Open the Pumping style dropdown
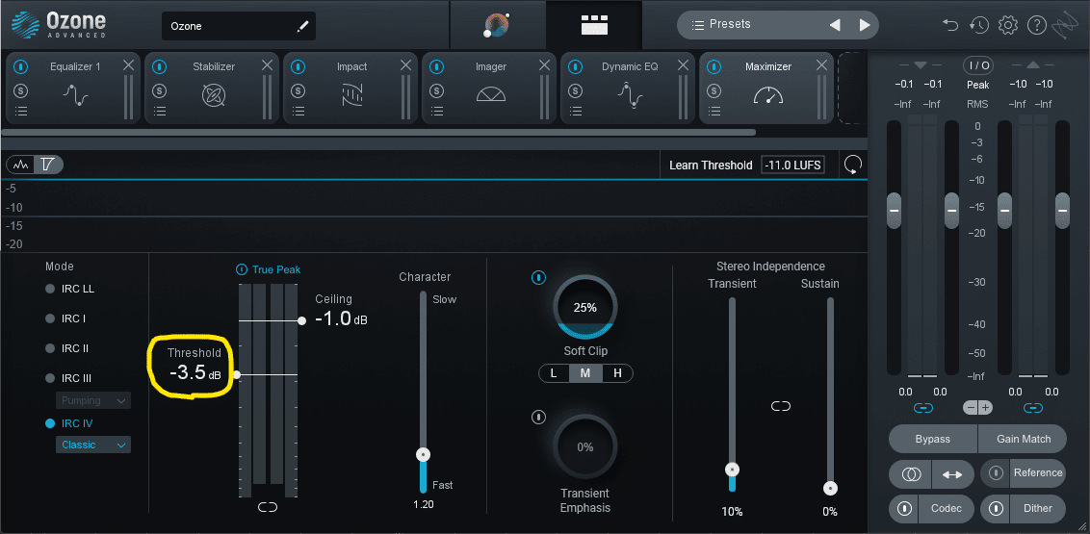The image size is (1090, 534). (x=93, y=400)
